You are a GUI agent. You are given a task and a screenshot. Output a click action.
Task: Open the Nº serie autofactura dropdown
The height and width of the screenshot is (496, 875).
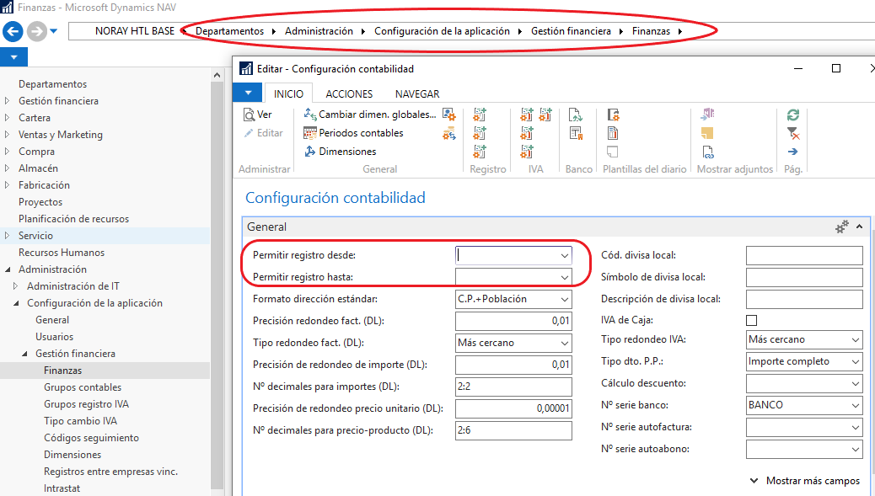pyautogui.click(x=855, y=427)
